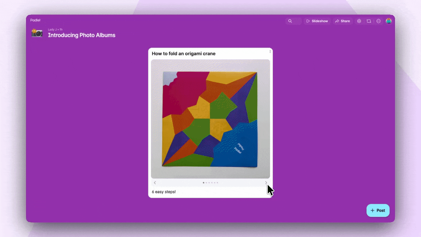
Task: Open the board settings gear
Action: (x=359, y=21)
